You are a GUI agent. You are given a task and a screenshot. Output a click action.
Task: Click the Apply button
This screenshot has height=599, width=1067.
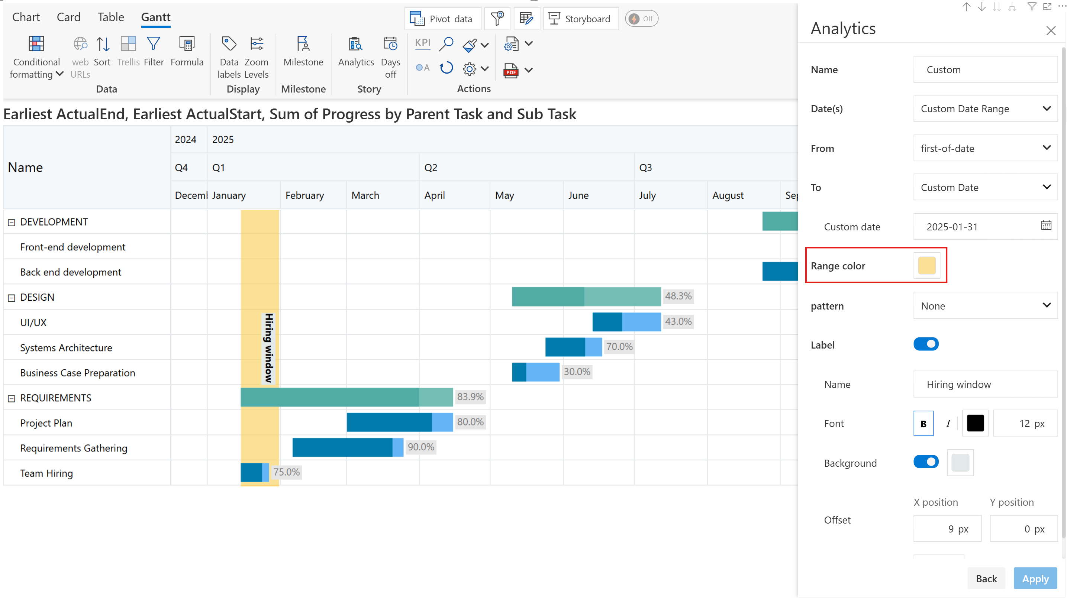[1035, 578]
